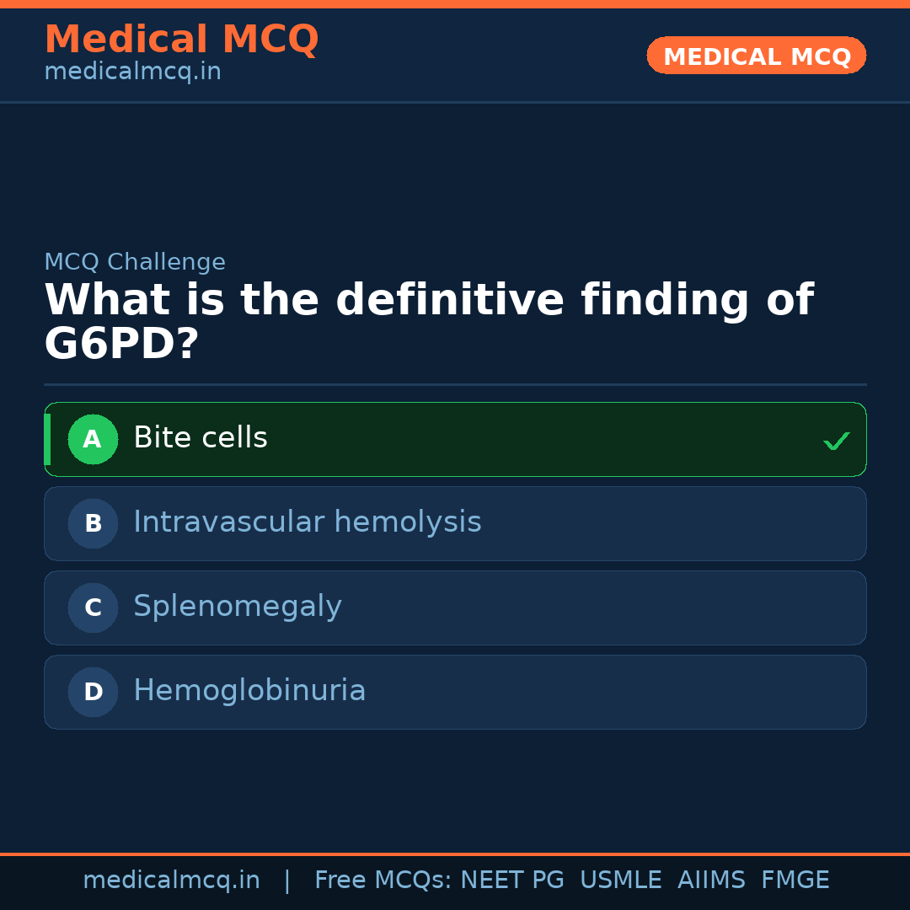Viewport: 910px width, 910px height.
Task: Click the Medical MCQ header title
Action: 181,40
